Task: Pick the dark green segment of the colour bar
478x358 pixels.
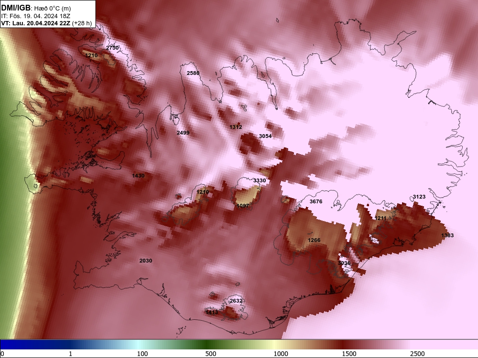Action: click(x=207, y=345)
